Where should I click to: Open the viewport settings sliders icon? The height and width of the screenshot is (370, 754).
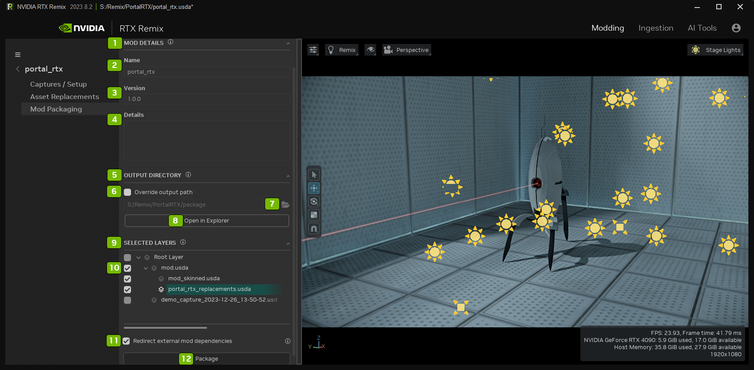(x=313, y=50)
